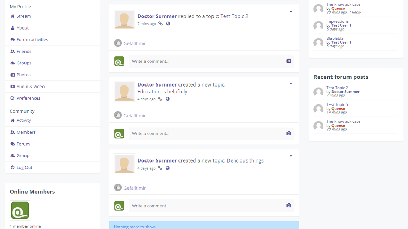Open Education is helpfully topic link
Screen dimensions: 408x229
point(163,91)
